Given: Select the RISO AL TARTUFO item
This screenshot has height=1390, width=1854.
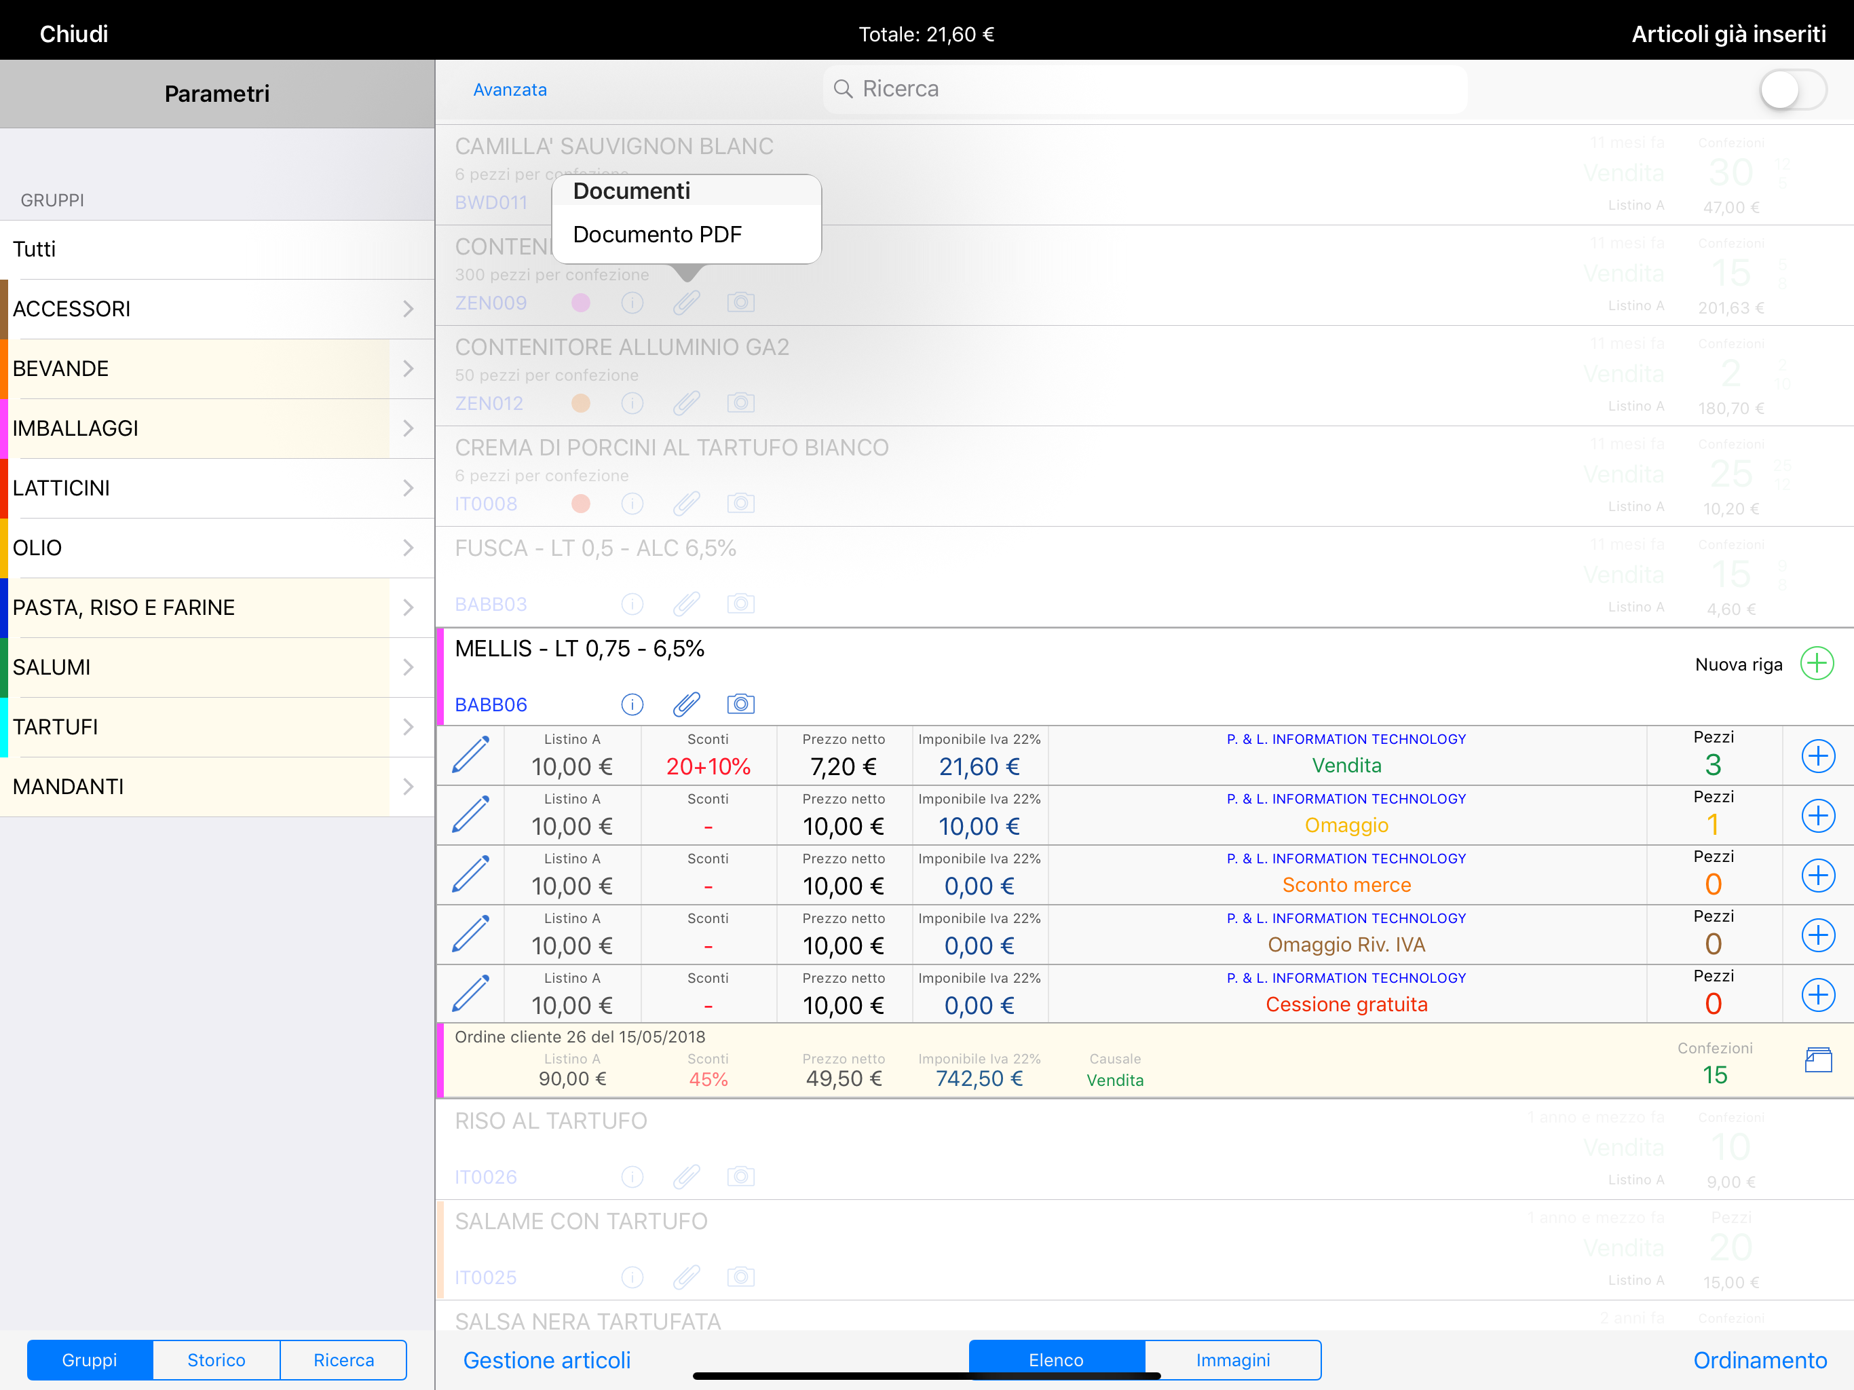Looking at the screenshot, I should click(x=1144, y=1149).
